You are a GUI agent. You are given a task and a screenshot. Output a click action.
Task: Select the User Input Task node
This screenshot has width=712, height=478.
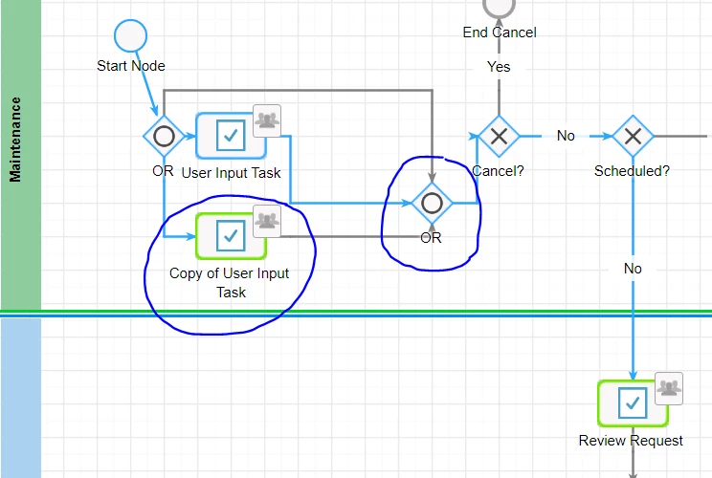tap(231, 136)
